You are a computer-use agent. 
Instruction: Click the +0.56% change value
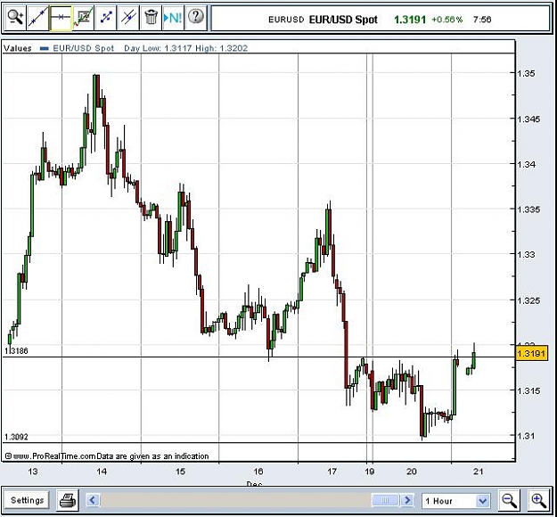(446, 20)
